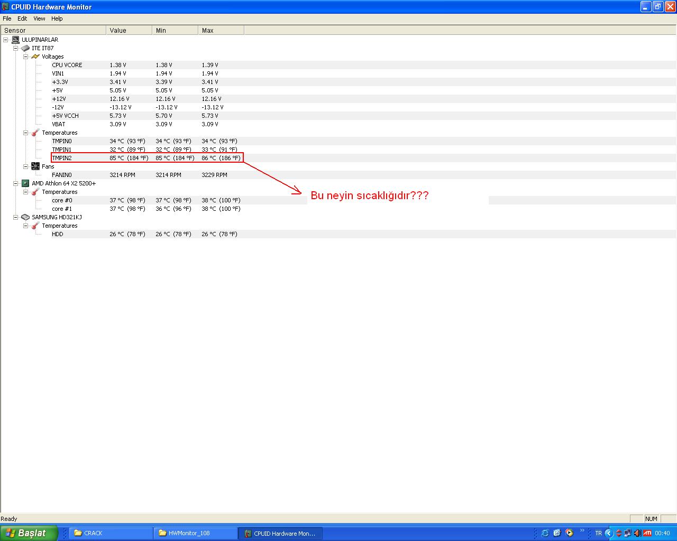Click thermometer icon beside AMD Athlon Temperatures
The height and width of the screenshot is (541, 677).
point(35,192)
